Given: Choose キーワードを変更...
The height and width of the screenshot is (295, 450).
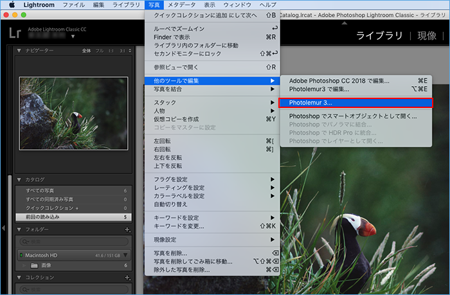Looking at the screenshot, I should tap(212, 226).
